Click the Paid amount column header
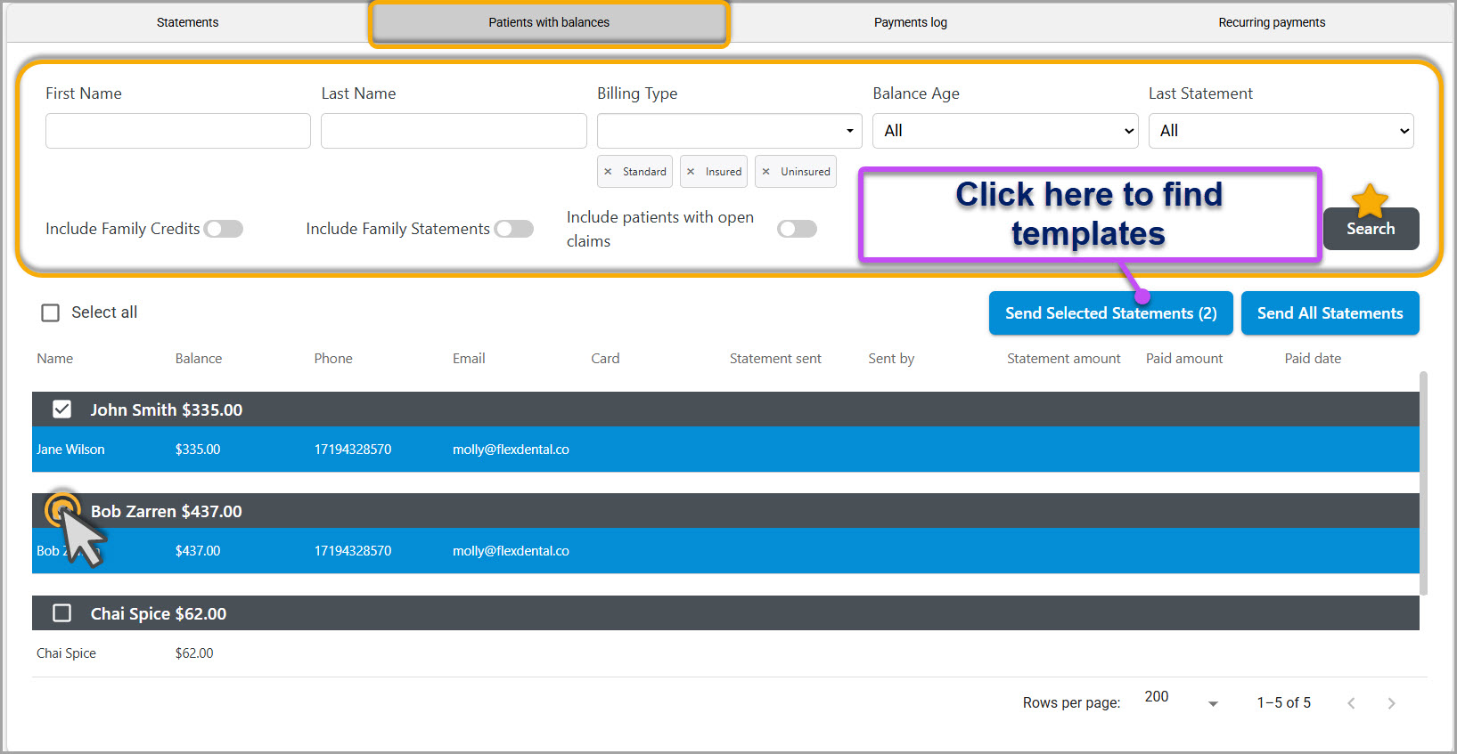This screenshot has width=1457, height=754. (x=1184, y=359)
